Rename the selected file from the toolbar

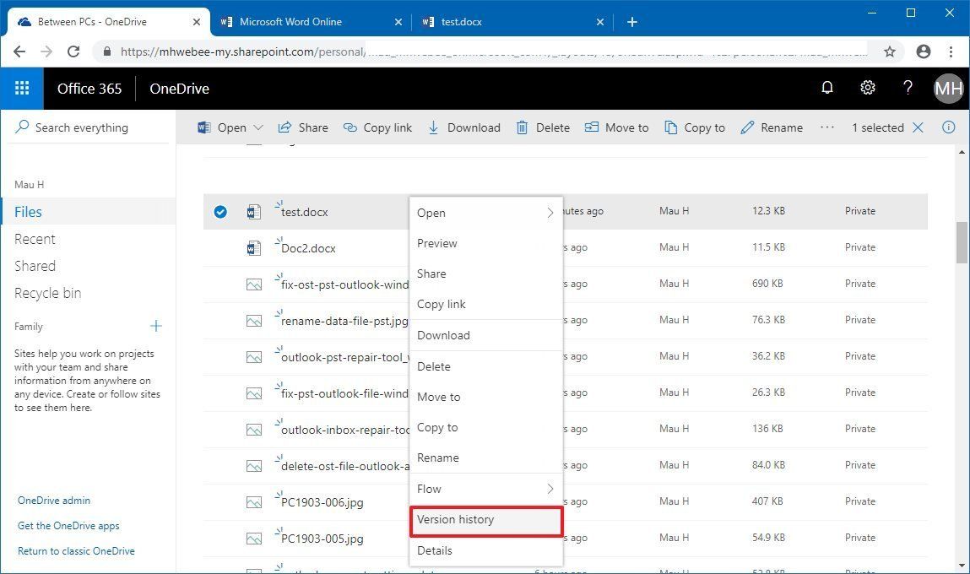[771, 127]
